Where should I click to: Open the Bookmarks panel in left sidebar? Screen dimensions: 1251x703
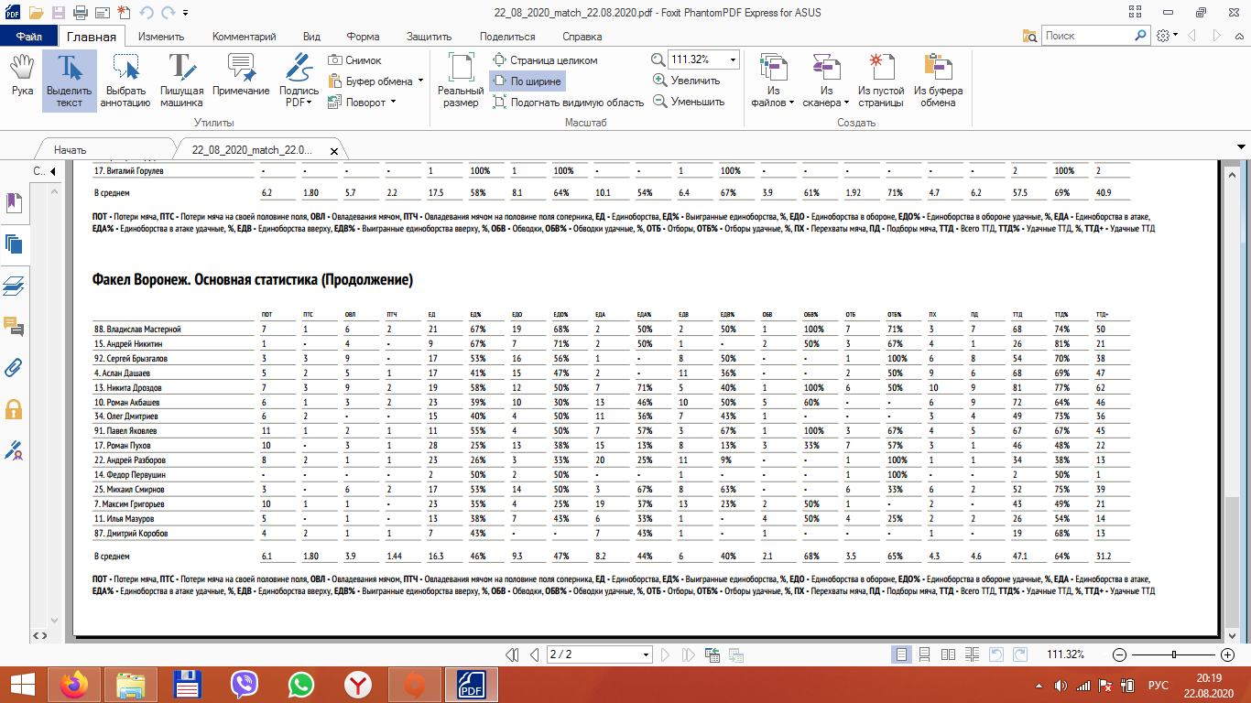14,202
